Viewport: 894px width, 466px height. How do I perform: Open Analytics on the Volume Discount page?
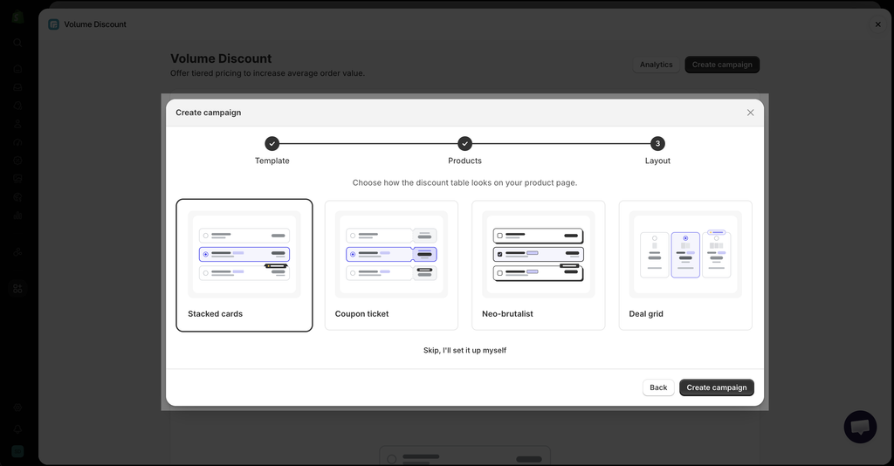click(657, 65)
